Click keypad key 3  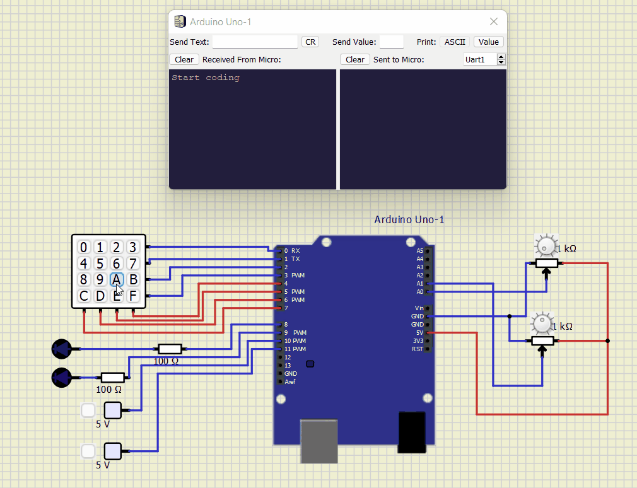point(133,247)
